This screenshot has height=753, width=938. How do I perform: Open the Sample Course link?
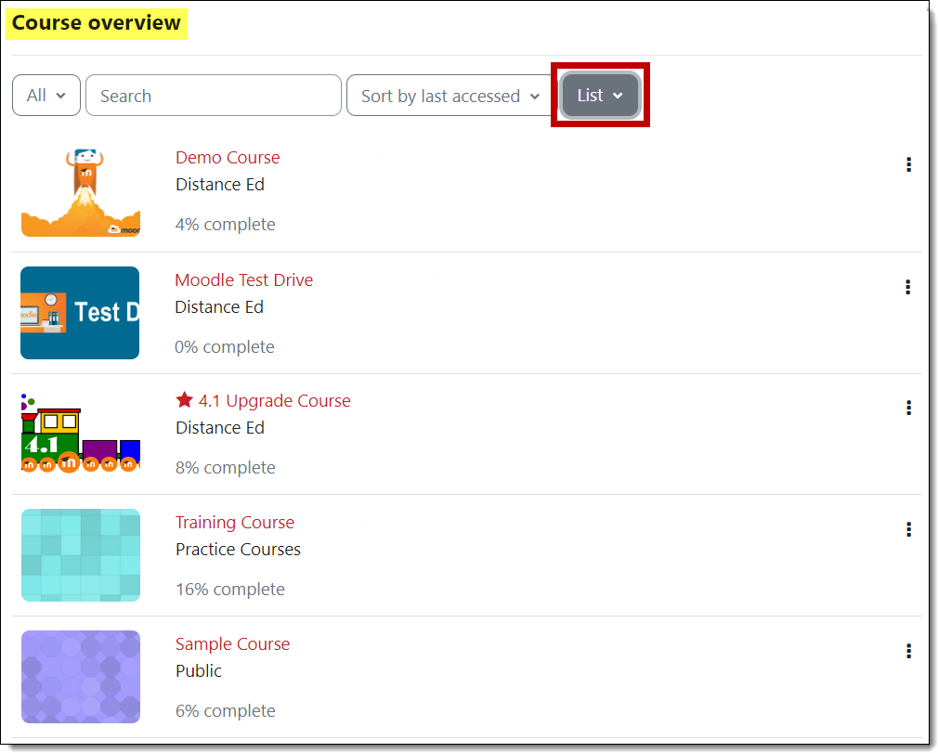(233, 644)
